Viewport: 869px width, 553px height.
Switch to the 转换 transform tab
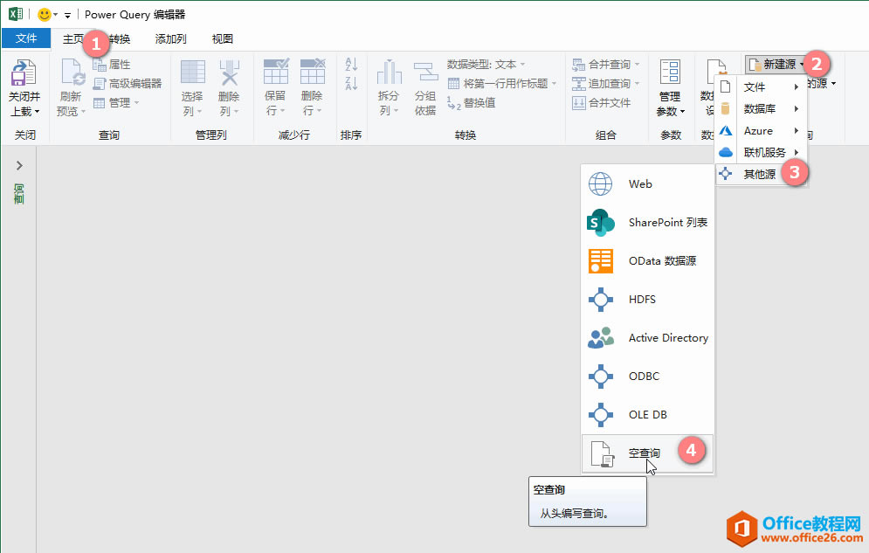[x=120, y=38]
